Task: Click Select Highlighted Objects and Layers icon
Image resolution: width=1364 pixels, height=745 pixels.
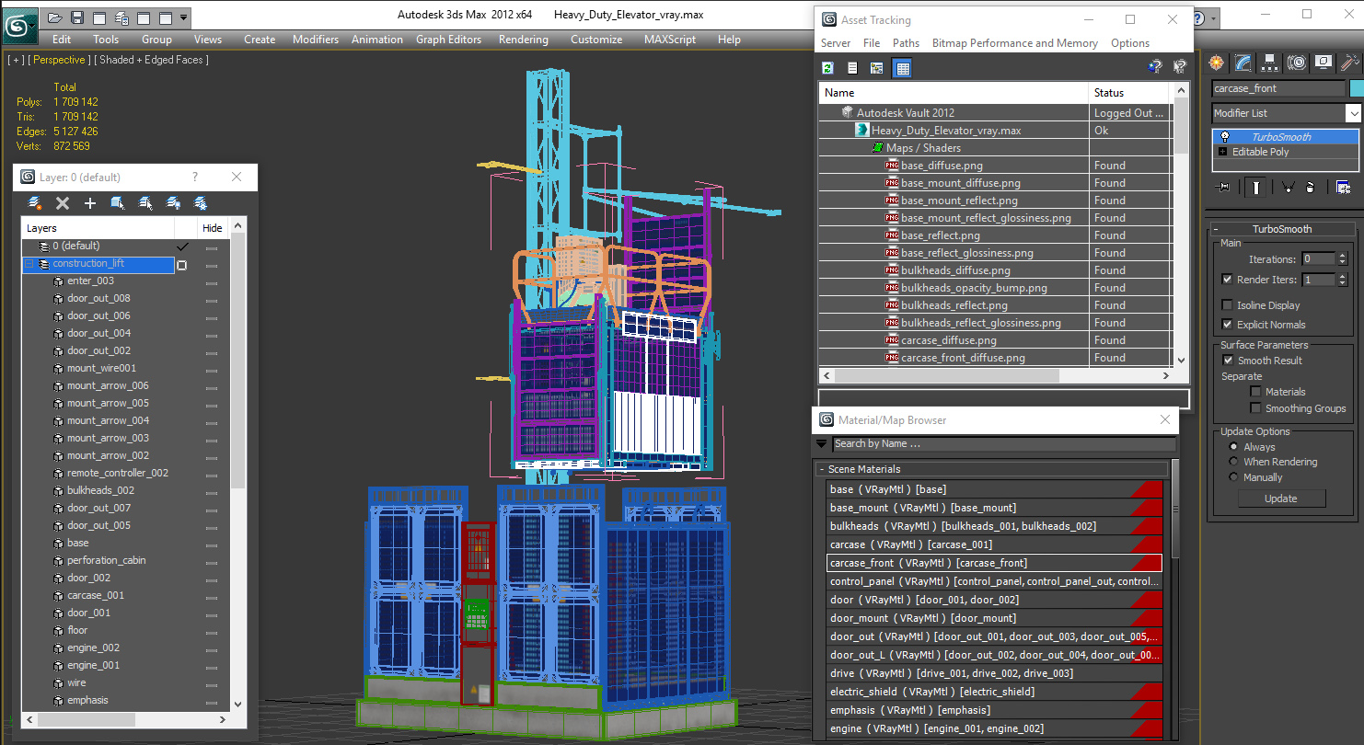Action: [118, 203]
